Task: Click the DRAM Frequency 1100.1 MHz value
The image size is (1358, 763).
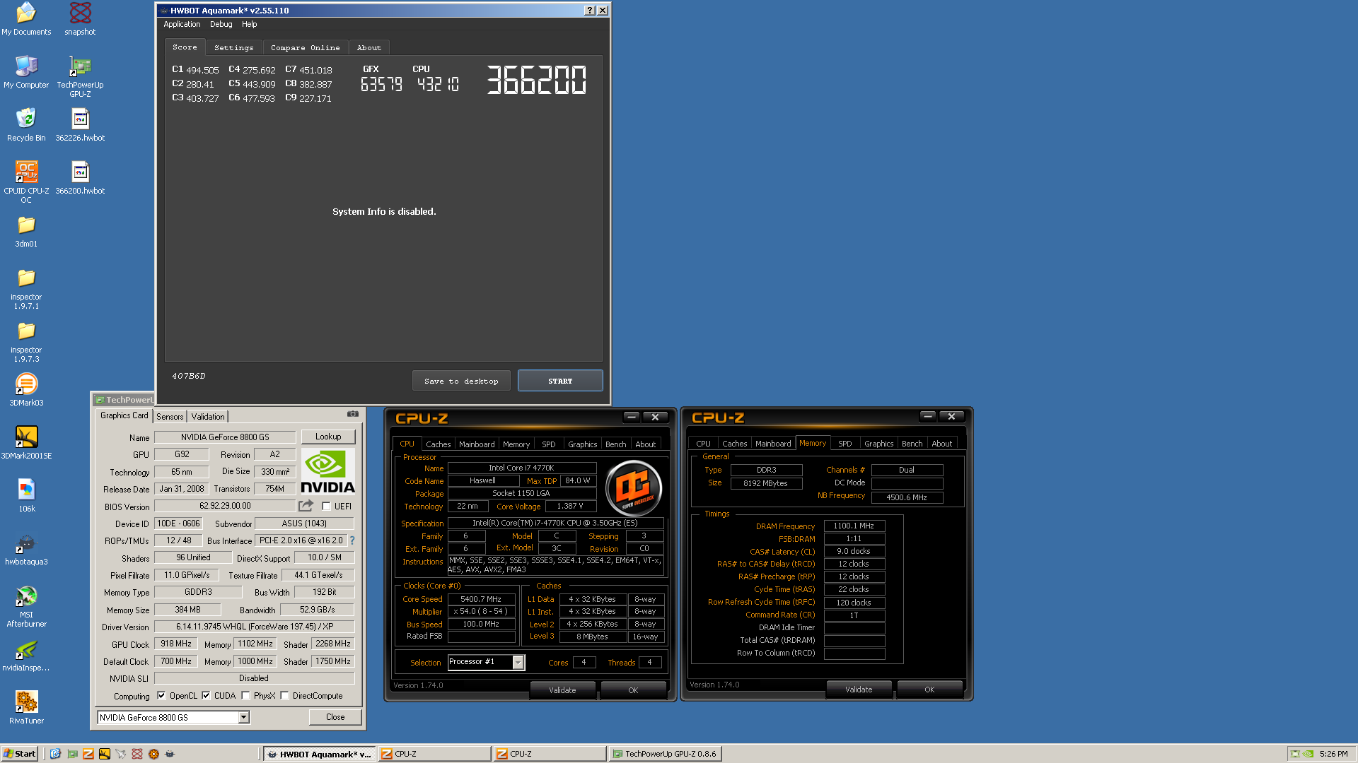Action: [854, 526]
